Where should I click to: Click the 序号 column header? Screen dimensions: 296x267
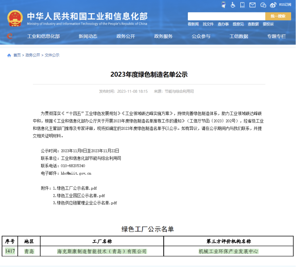10,241
